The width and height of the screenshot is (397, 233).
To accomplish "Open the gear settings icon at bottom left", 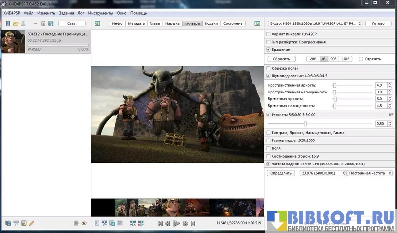I will point(76,223).
